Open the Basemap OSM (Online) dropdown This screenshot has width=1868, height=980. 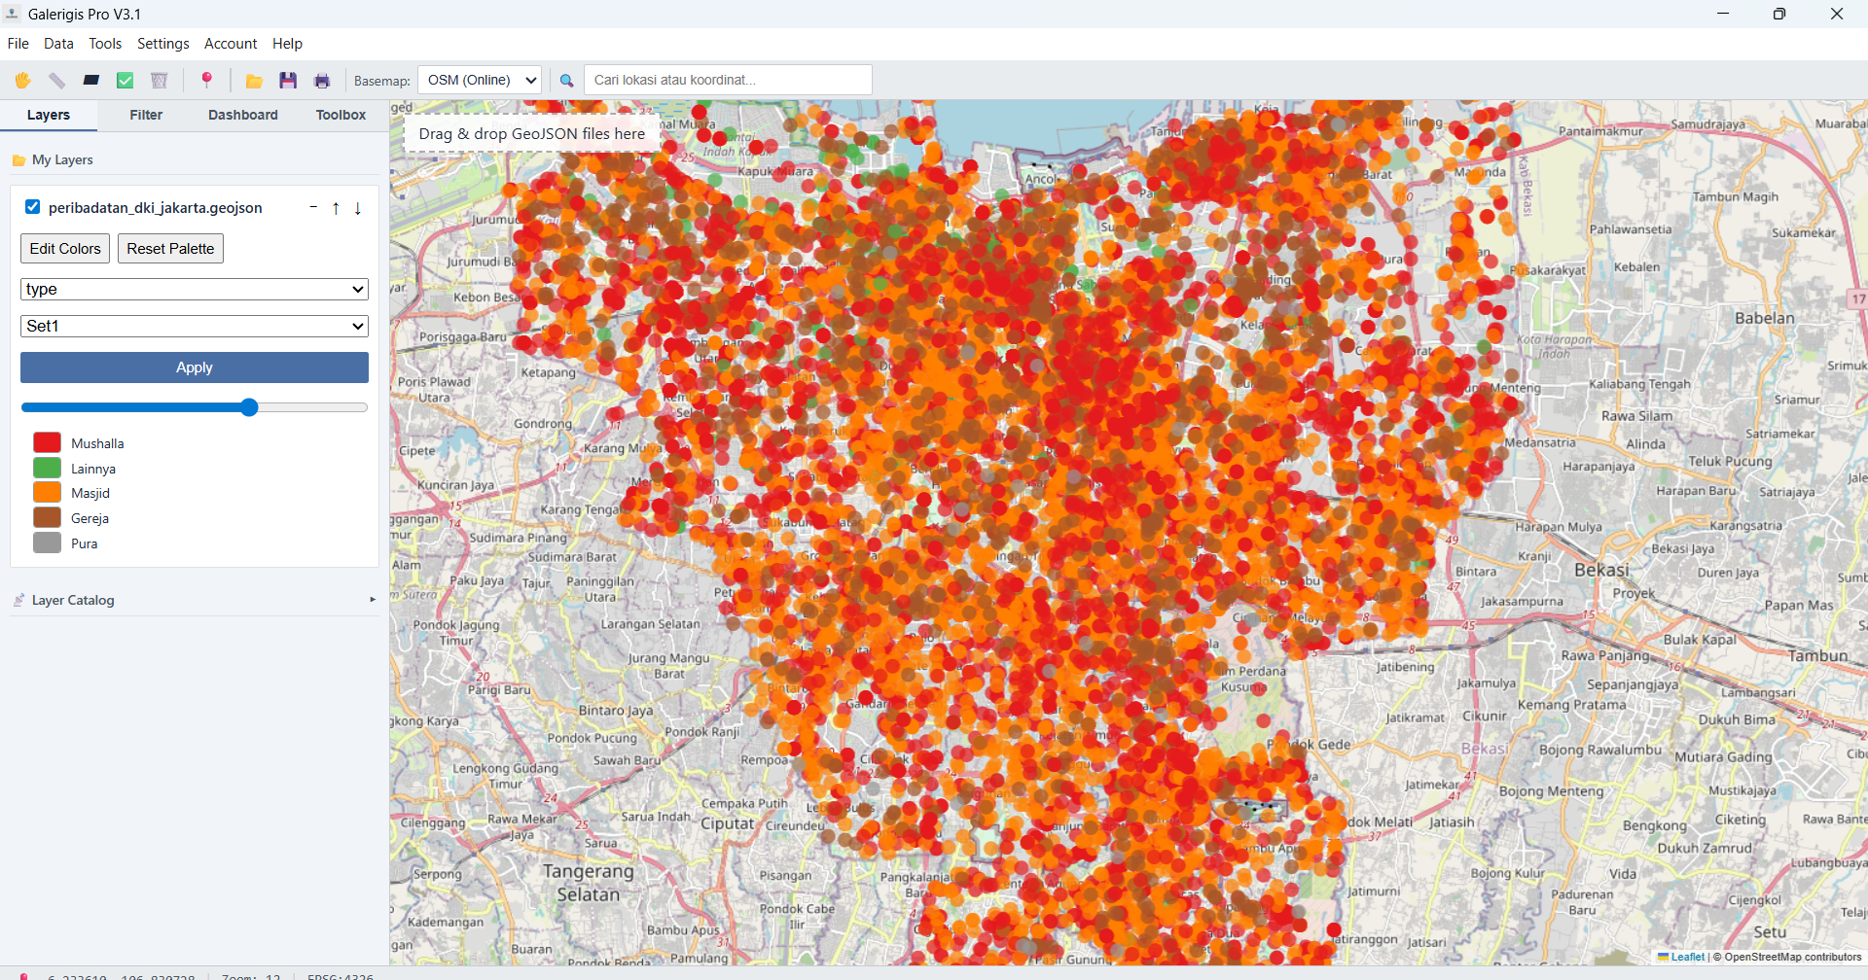480,80
